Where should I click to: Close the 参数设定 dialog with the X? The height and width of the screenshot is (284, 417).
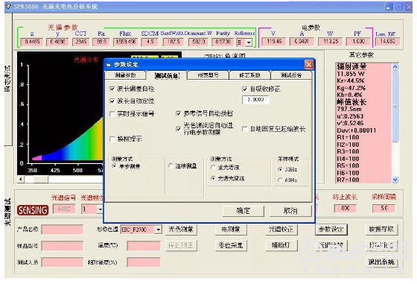coord(308,64)
